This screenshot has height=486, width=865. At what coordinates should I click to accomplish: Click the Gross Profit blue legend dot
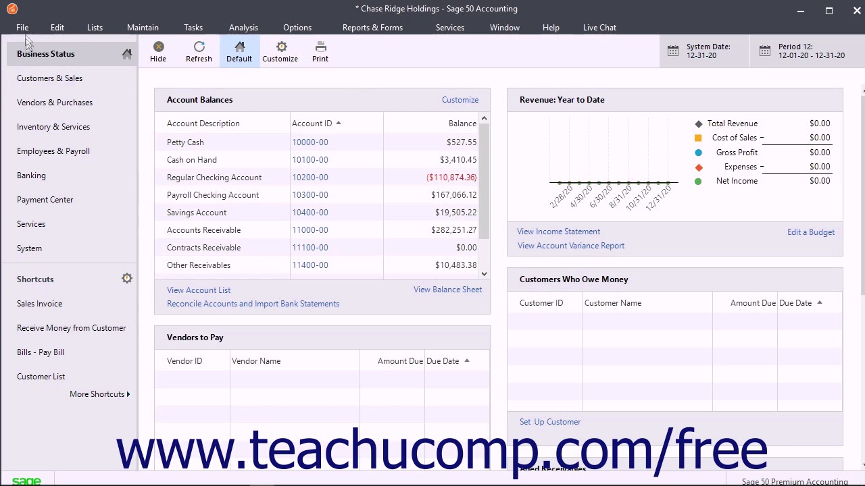coord(698,153)
